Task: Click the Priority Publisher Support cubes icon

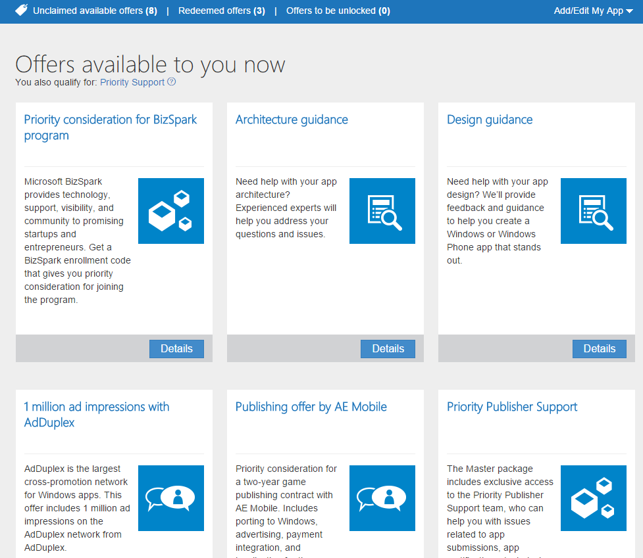Action: 594,498
